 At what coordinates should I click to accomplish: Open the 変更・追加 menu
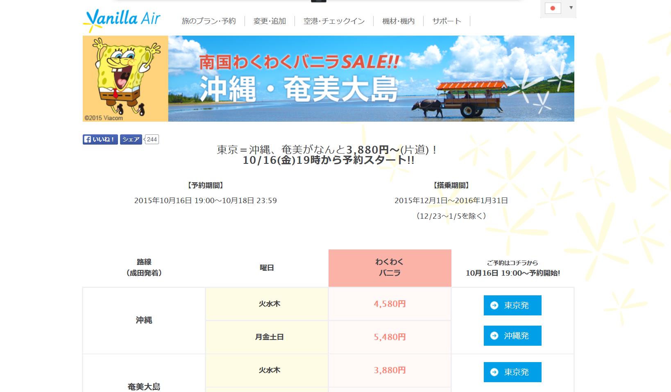point(270,21)
